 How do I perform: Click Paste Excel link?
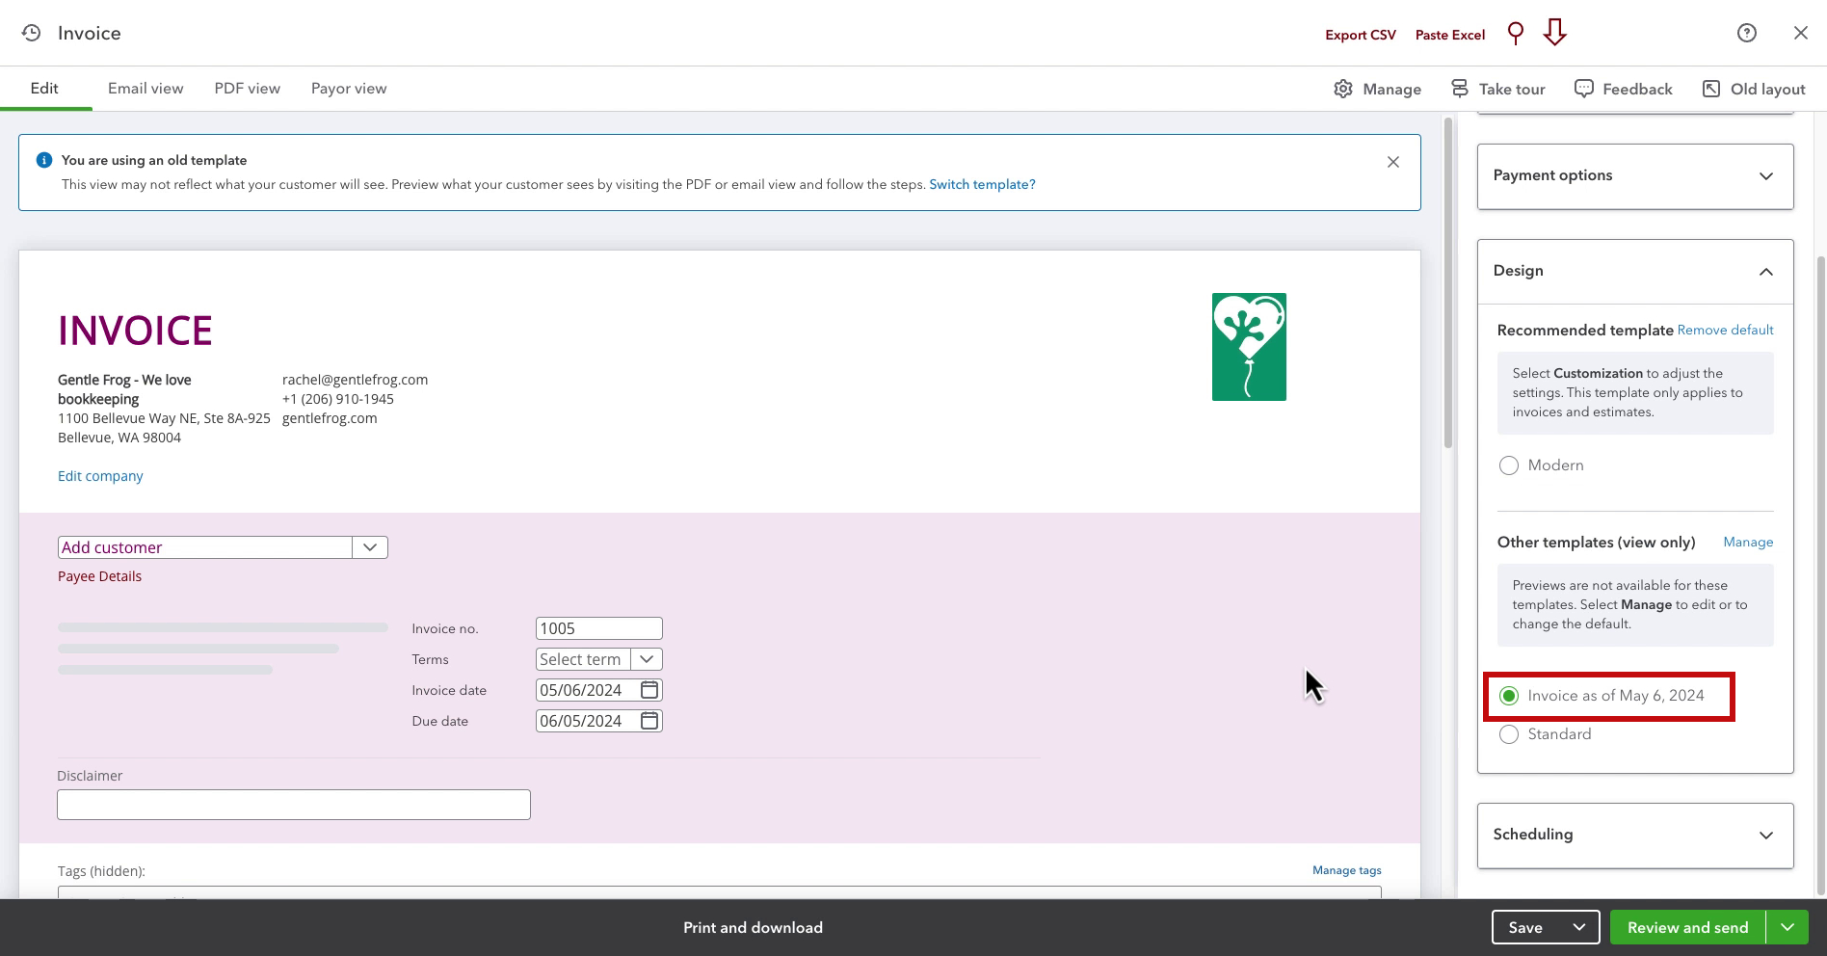point(1450,35)
